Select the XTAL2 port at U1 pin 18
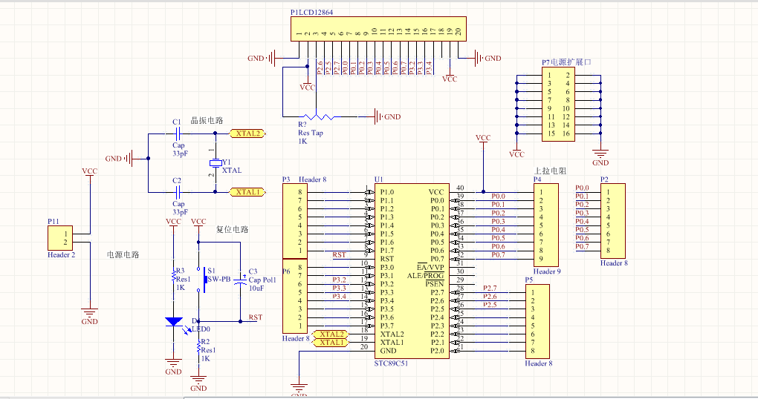This screenshot has width=758, height=399. coord(331,334)
